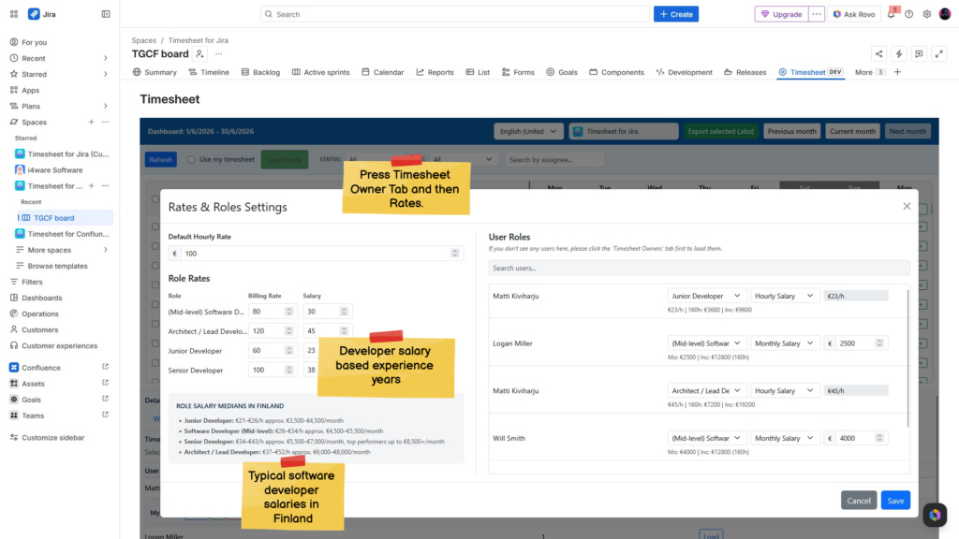This screenshot has height=539, width=959.
Task: Switch to the Releases tab
Action: click(x=745, y=72)
